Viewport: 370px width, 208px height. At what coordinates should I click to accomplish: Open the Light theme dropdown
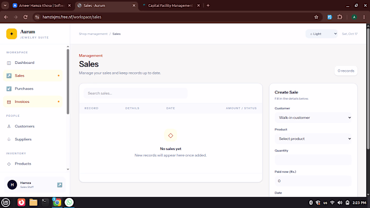pyautogui.click(x=321, y=34)
